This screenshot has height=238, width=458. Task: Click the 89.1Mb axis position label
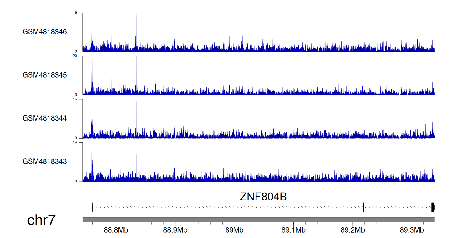click(293, 230)
